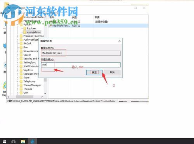Select the Screensavers key
Screen dimensions: 194x144
point(31,51)
